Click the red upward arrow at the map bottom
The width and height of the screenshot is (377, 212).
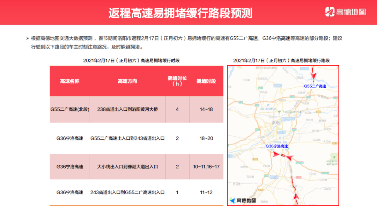click(x=296, y=196)
